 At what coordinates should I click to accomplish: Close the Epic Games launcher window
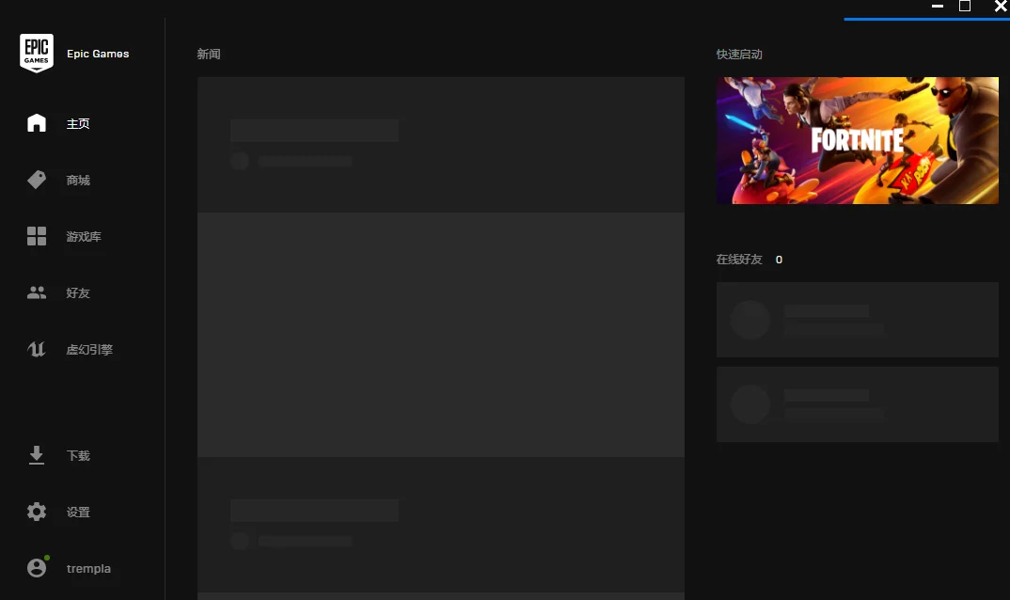click(x=1001, y=6)
